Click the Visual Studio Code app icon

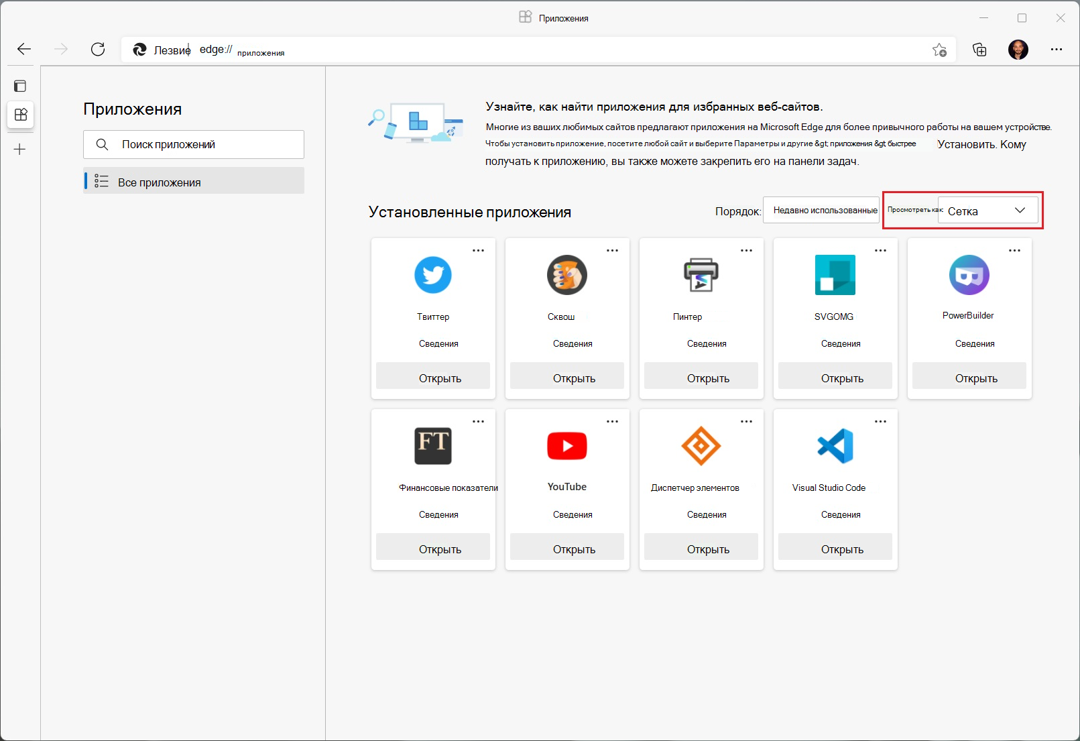(x=835, y=446)
